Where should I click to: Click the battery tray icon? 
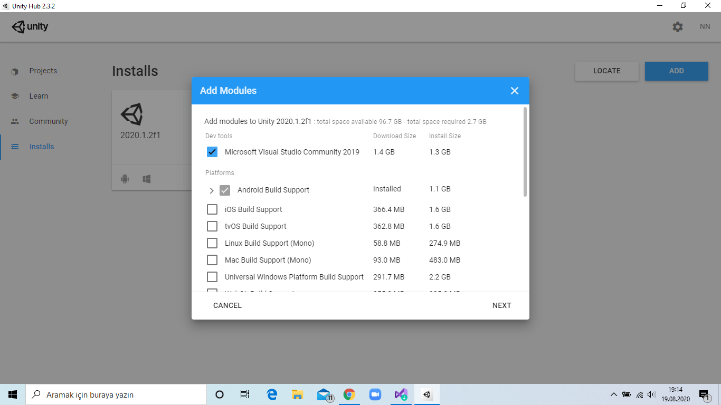click(x=627, y=394)
